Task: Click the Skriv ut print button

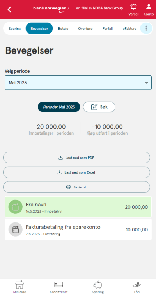Action: coord(76,187)
